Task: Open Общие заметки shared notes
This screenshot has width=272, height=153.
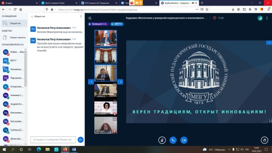Action: pyautogui.click(x=14, y=37)
